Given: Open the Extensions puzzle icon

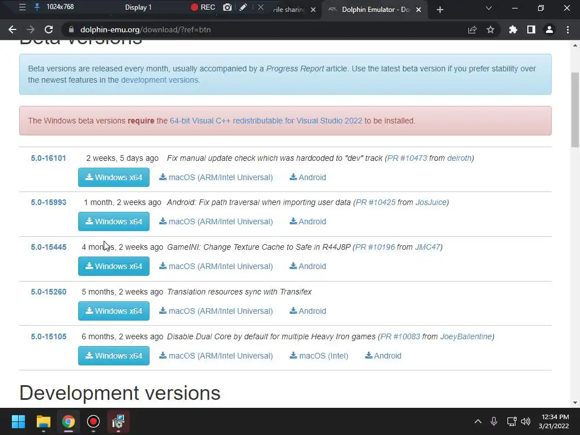Looking at the screenshot, I should 513,29.
